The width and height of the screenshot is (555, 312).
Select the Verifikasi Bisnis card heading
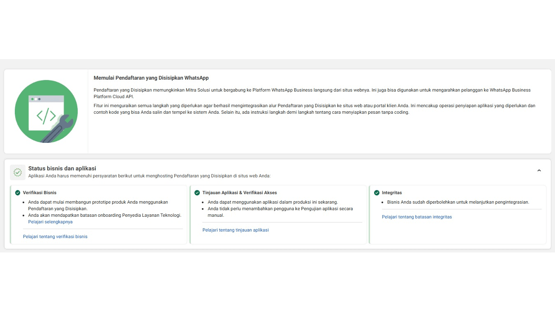40,193
